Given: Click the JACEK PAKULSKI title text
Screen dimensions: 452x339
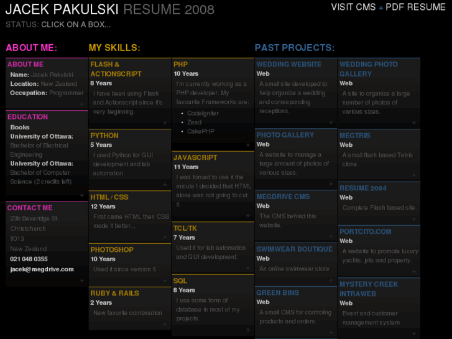Looking at the screenshot, I should point(62,9).
